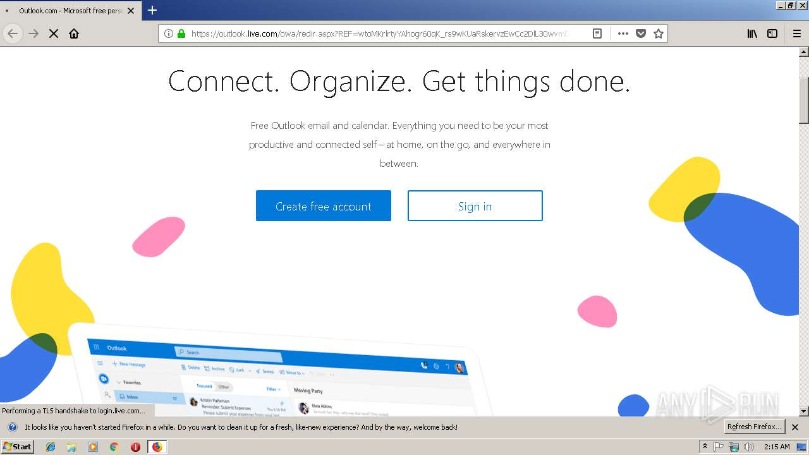
Task: Go forward with the forward arrow
Action: pyautogui.click(x=33, y=33)
